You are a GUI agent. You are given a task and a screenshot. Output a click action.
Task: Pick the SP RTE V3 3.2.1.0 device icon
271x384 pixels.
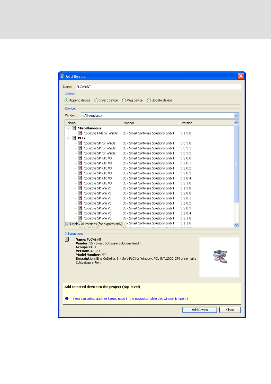[x=80, y=183]
